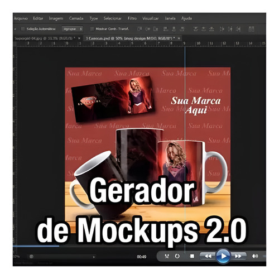Image resolution: width=279 pixels, height=279 pixels.
Task: Open the Janela menu
Action: [170, 18]
